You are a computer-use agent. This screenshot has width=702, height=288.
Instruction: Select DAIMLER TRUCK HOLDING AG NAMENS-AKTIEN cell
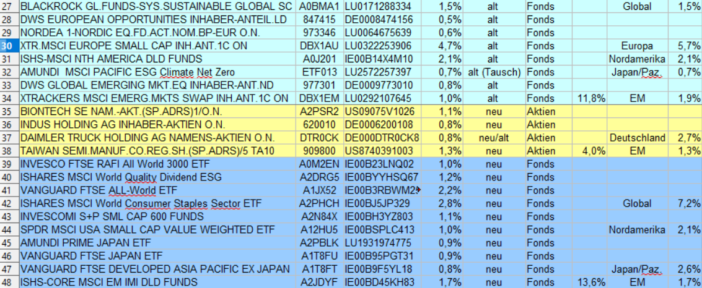click(157, 138)
